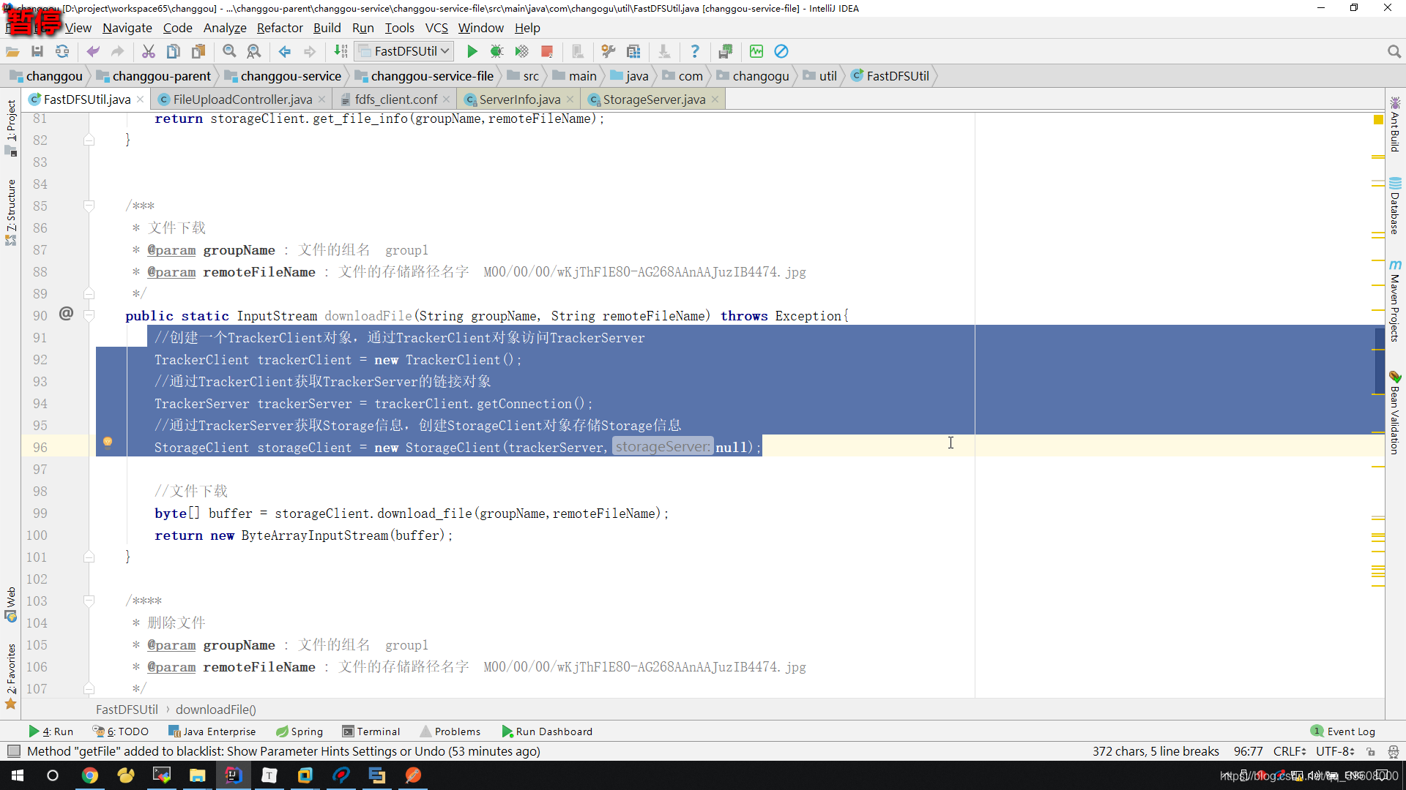This screenshot has width=1406, height=790.
Task: Open the Code menu
Action: [177, 28]
